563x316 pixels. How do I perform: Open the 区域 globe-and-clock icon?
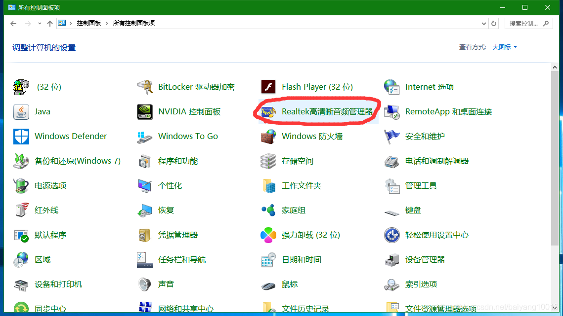pyautogui.click(x=21, y=260)
